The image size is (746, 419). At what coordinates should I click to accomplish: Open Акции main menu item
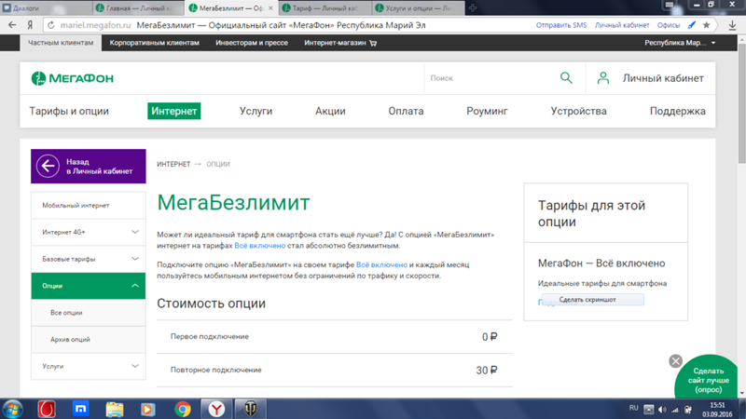click(x=330, y=111)
